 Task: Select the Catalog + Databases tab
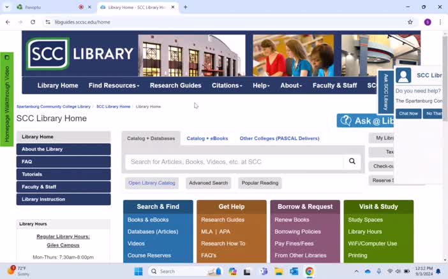(151, 138)
